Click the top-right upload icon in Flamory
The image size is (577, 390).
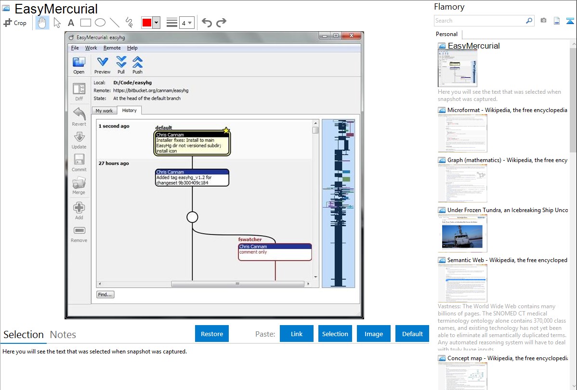[x=570, y=21]
